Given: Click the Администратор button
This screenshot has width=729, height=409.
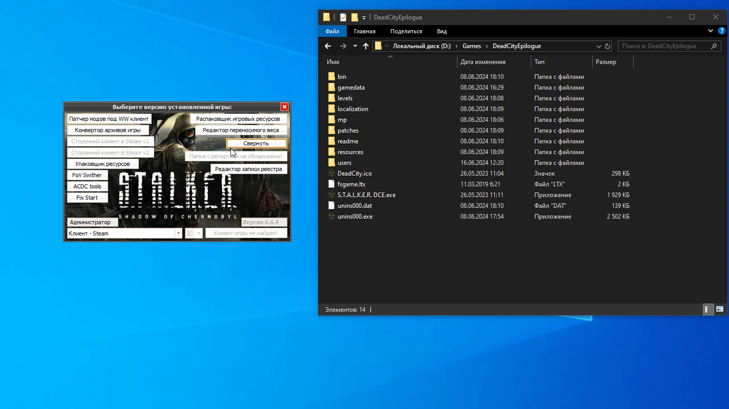Looking at the screenshot, I should 92,222.
